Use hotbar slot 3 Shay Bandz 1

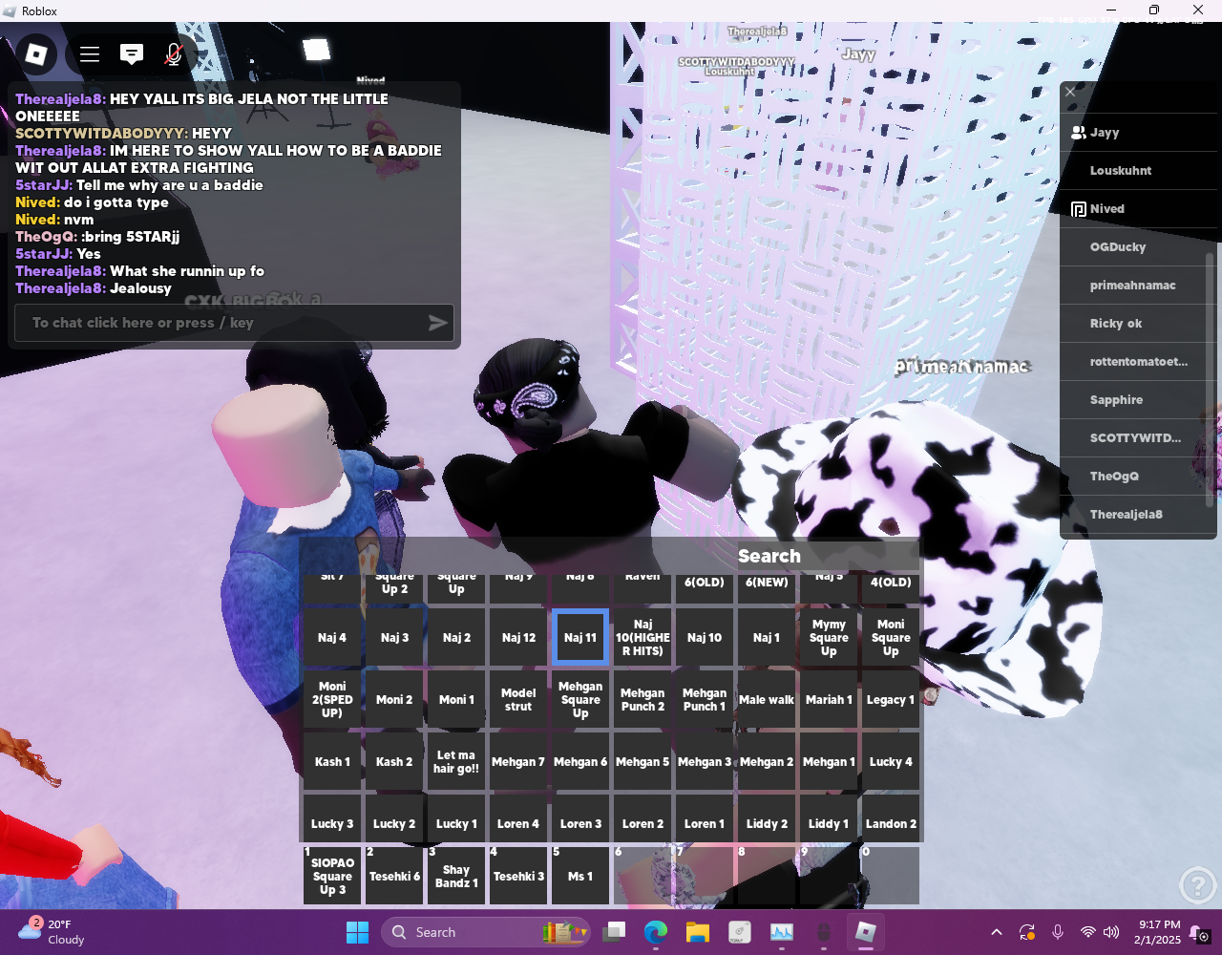456,876
